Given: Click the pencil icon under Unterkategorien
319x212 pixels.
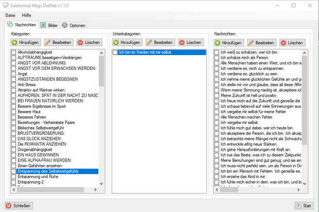Looking at the screenshot, I should click(x=149, y=43).
